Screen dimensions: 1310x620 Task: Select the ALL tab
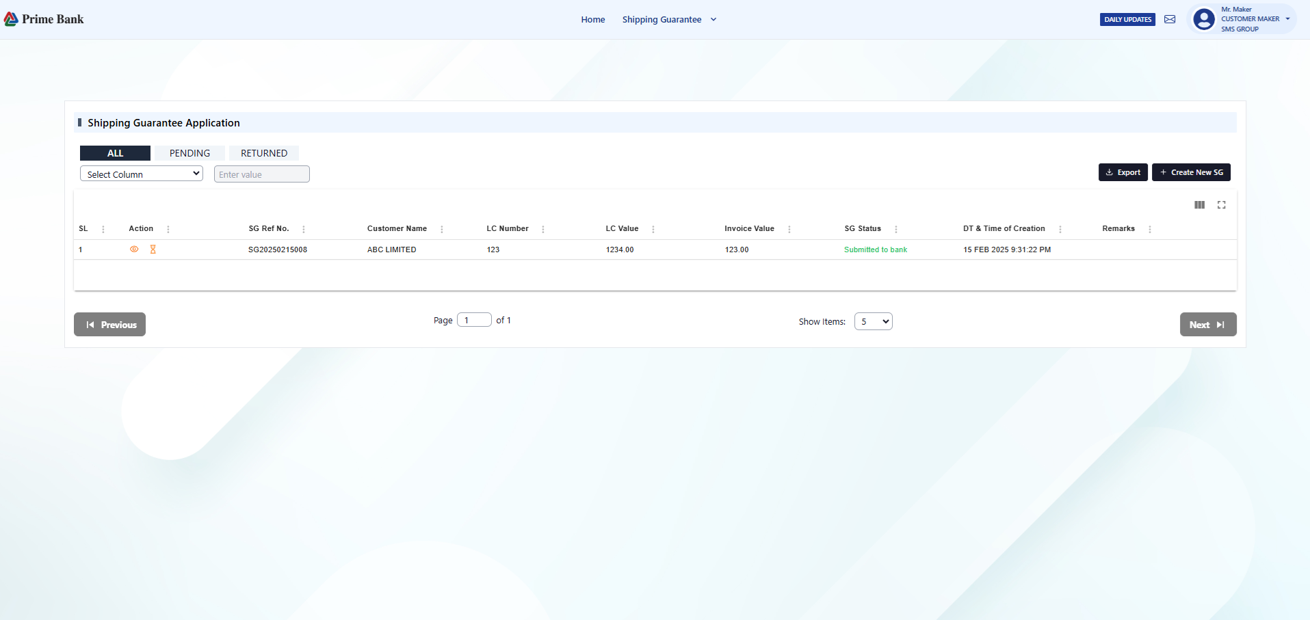click(x=115, y=153)
